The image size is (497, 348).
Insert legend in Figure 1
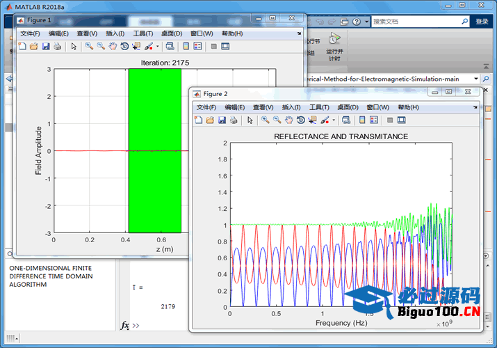tap(197, 47)
